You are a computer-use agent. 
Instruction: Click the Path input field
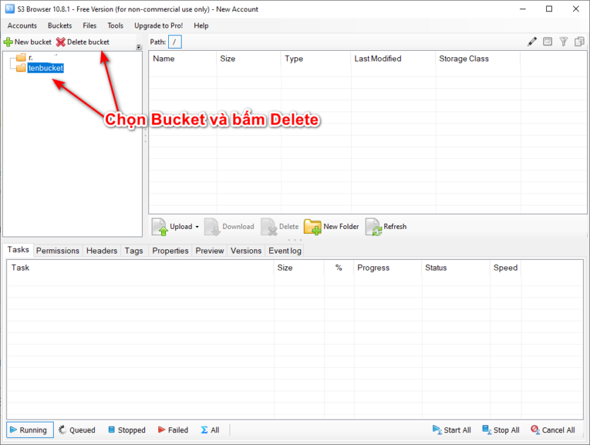[x=175, y=42]
